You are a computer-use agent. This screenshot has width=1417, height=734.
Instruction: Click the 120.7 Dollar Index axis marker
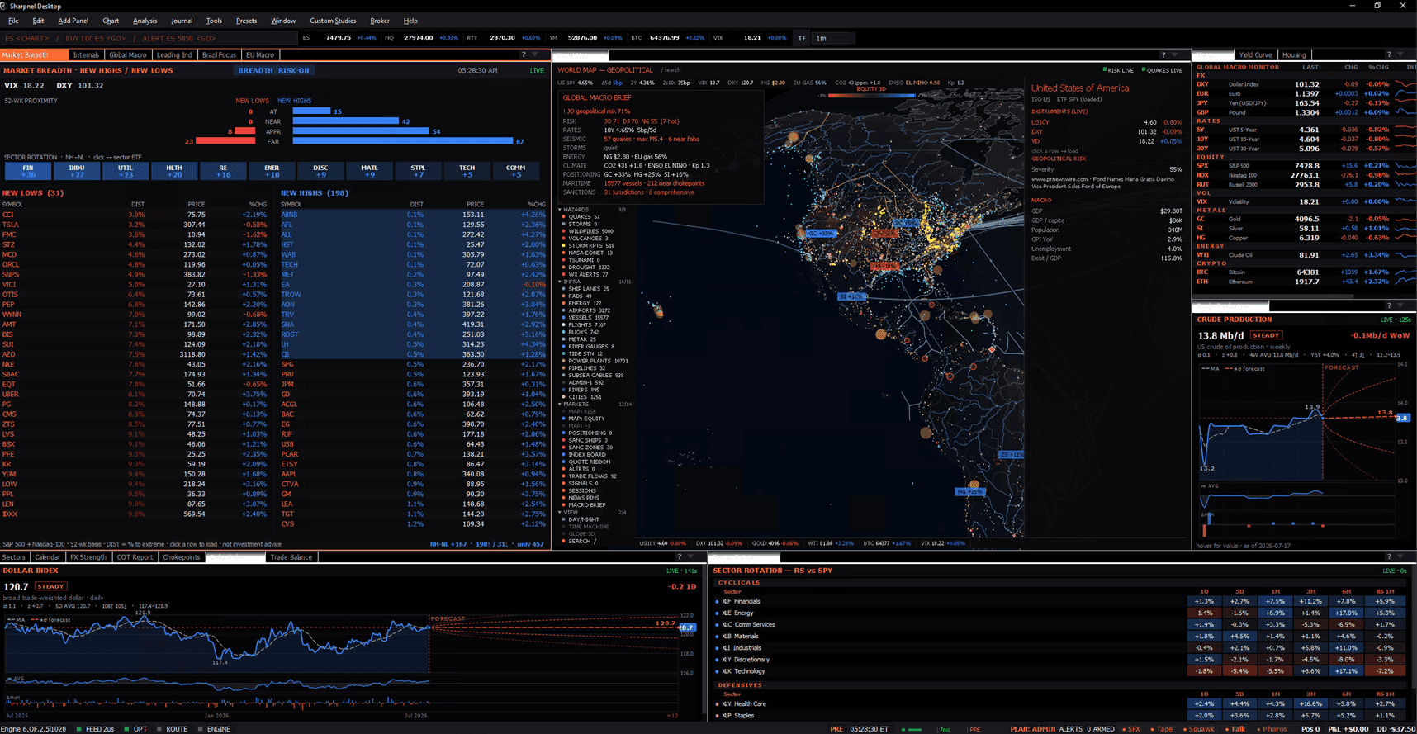click(x=687, y=628)
